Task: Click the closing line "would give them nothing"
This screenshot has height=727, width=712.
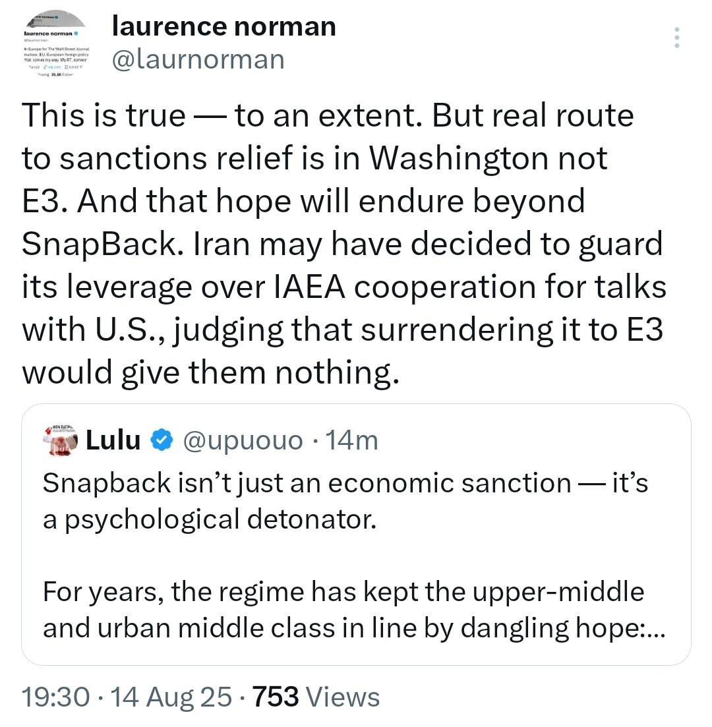Action: click(x=211, y=372)
